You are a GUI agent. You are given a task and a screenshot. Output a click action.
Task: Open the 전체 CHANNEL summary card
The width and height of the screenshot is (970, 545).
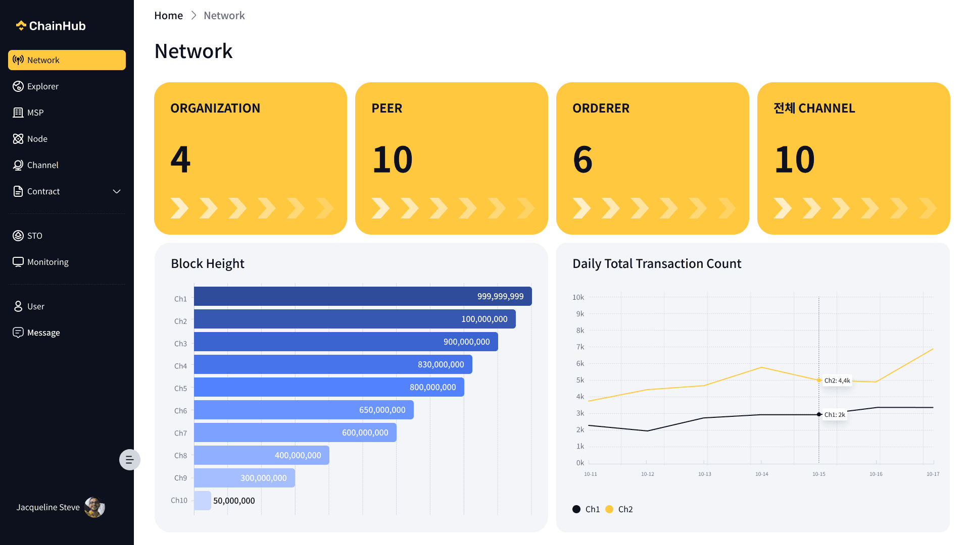(x=854, y=158)
